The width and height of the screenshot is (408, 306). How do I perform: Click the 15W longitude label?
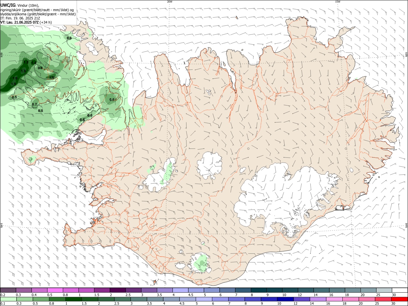(x=338, y=2)
